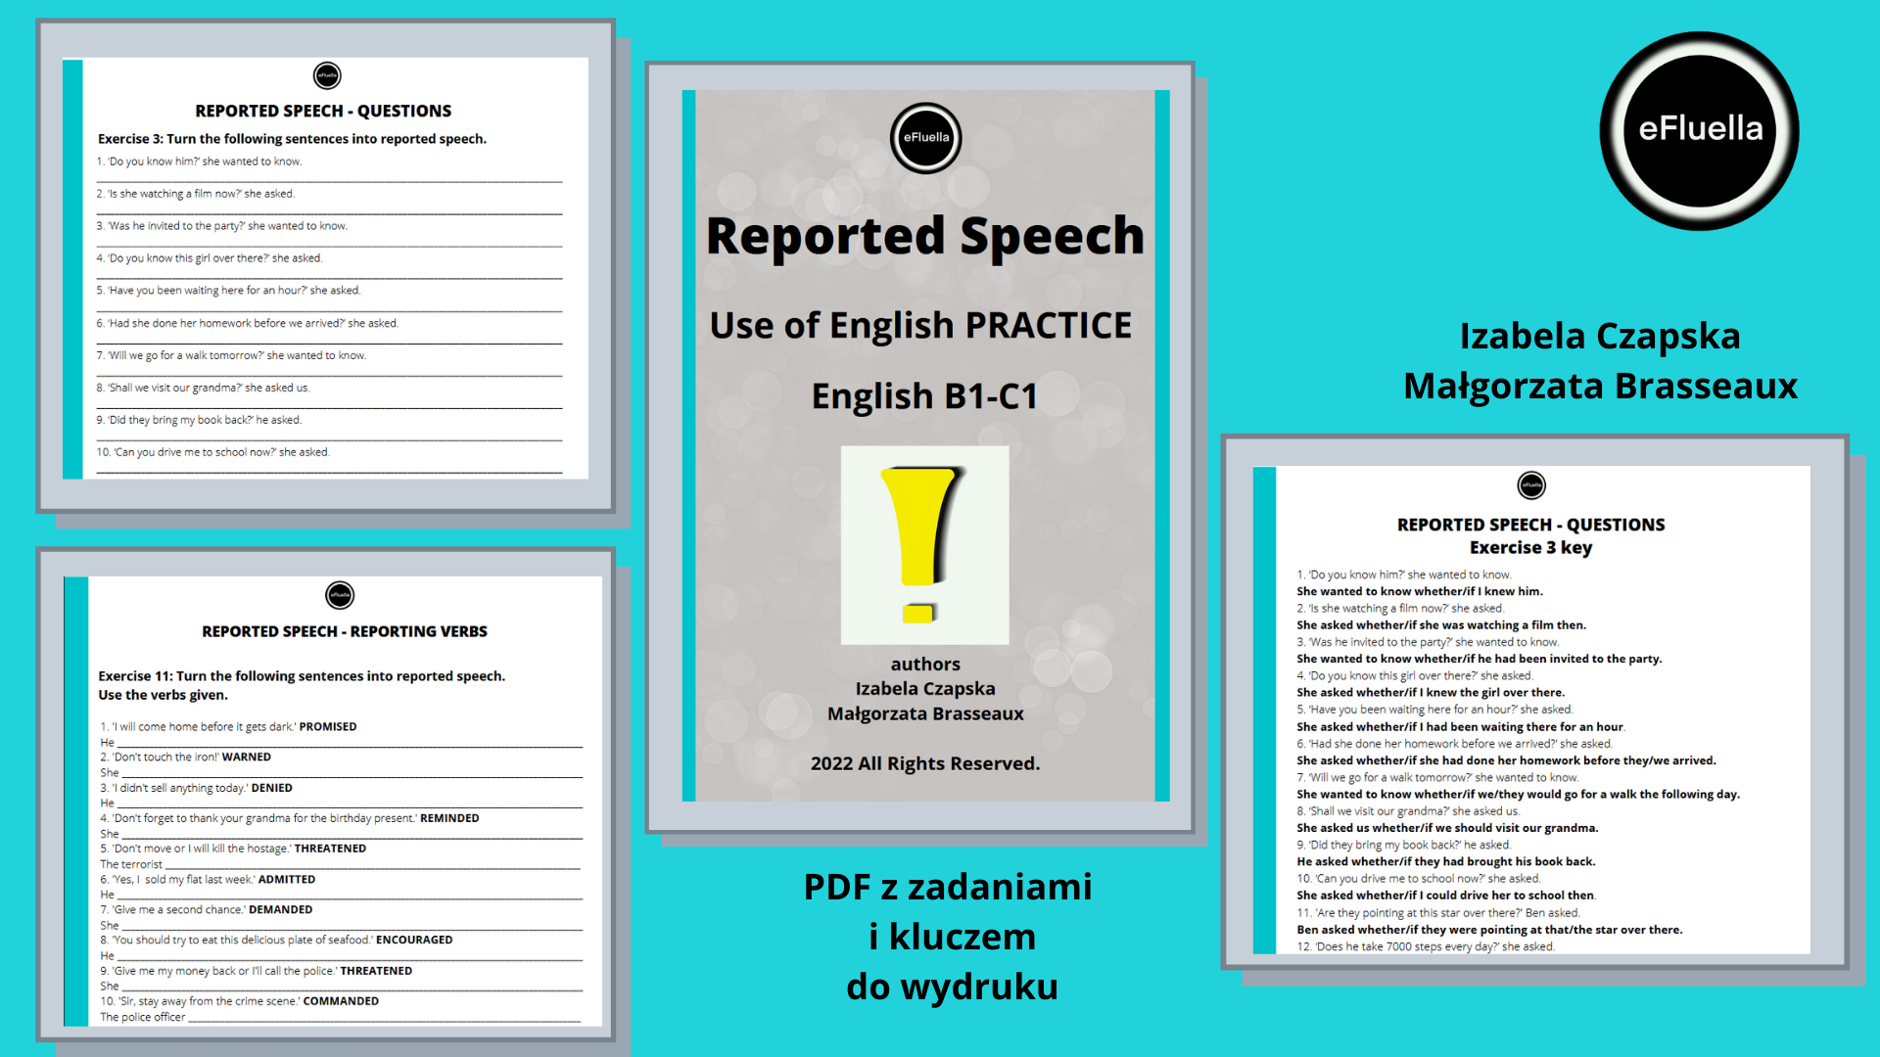Image resolution: width=1880 pixels, height=1057 pixels.
Task: Click small logo atop Exercise 3 worksheet
Action: [x=327, y=75]
